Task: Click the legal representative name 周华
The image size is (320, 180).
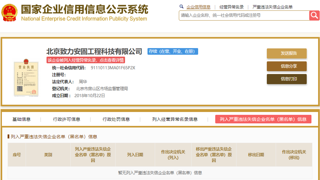Action: [83, 82]
